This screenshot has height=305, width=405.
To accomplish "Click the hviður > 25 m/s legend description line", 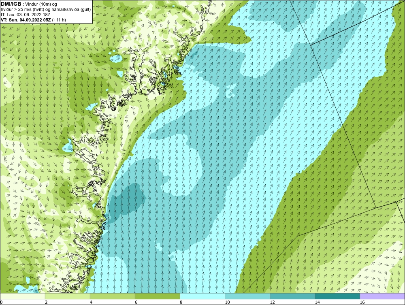I will [x=46, y=9].
